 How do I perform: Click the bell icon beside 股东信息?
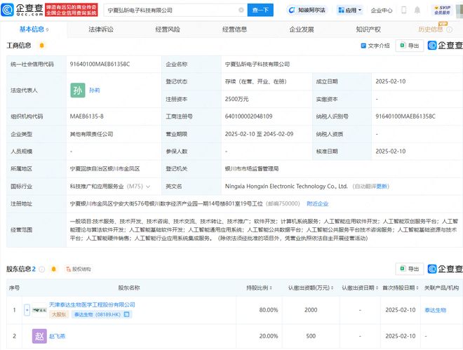click(53, 269)
